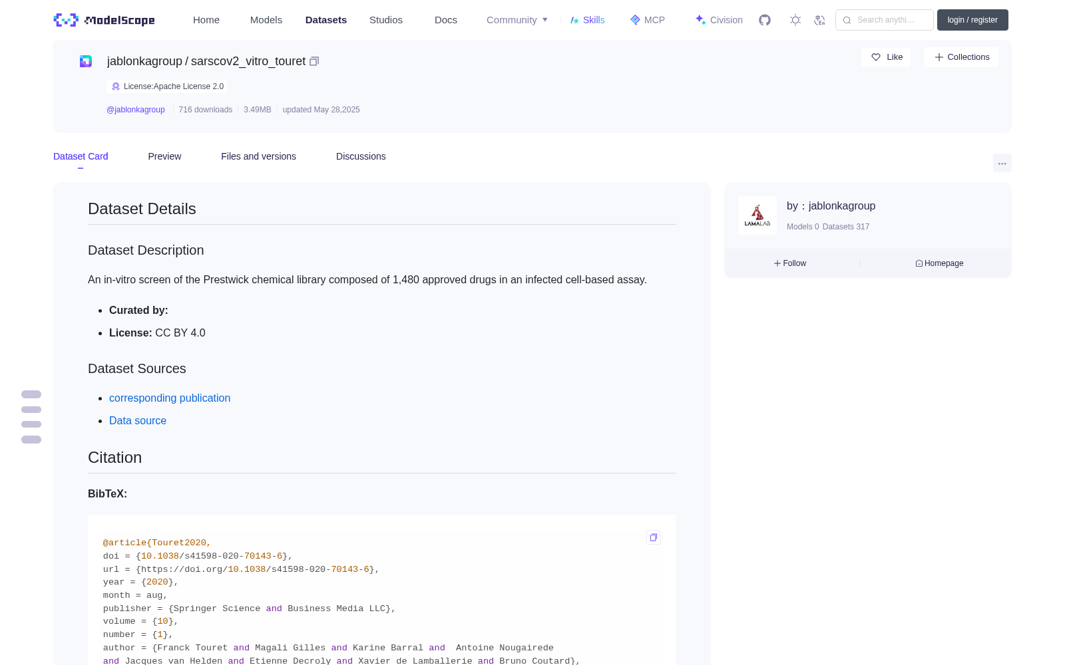
Task: Click the '@article{Touret2020,' line
Action: [x=157, y=543]
